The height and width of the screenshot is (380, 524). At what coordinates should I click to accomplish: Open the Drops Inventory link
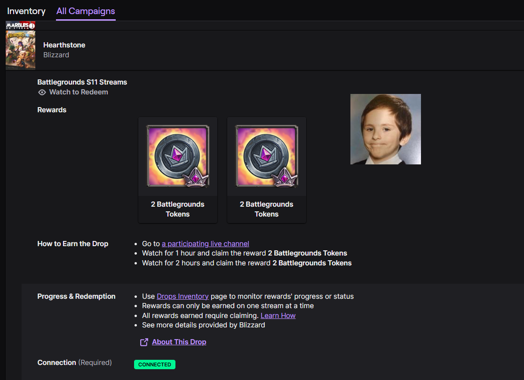coord(183,296)
